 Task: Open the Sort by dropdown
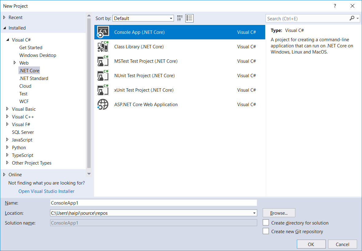(171, 18)
